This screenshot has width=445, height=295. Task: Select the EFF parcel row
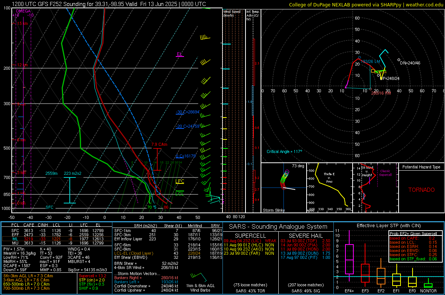[x=57, y=235]
